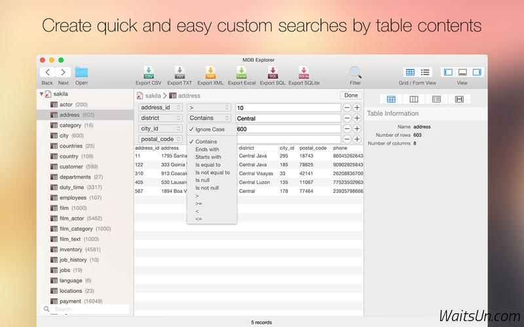
Task: Select row with address_id 405
Action: [x=249, y=182]
